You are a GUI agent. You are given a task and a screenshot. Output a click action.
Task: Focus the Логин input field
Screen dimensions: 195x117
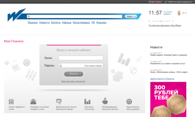(81, 58)
